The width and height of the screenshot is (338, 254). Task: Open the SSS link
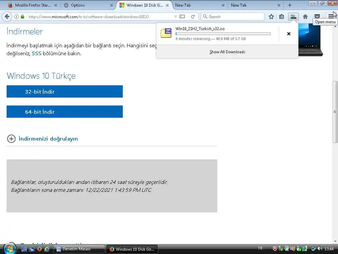pyautogui.click(x=36, y=53)
